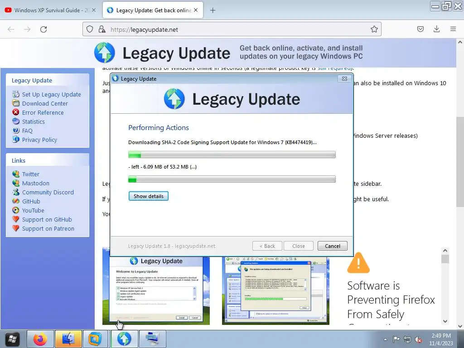Click the YouTube media player icon
464x348 pixels.
pos(16,210)
